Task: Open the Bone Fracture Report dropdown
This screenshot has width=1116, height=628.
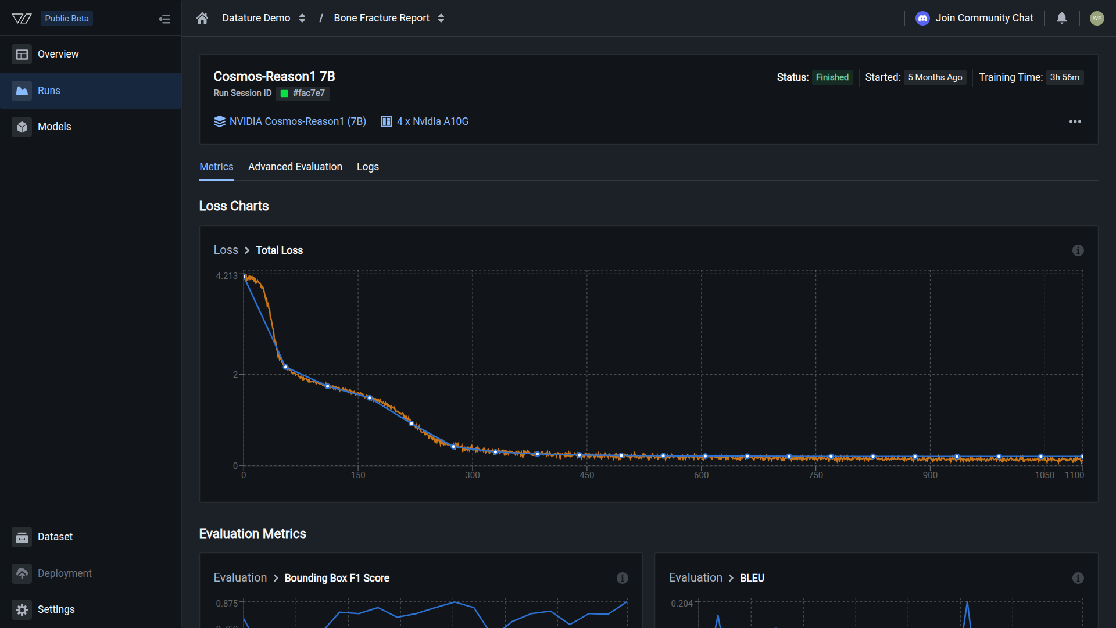Action: click(441, 18)
